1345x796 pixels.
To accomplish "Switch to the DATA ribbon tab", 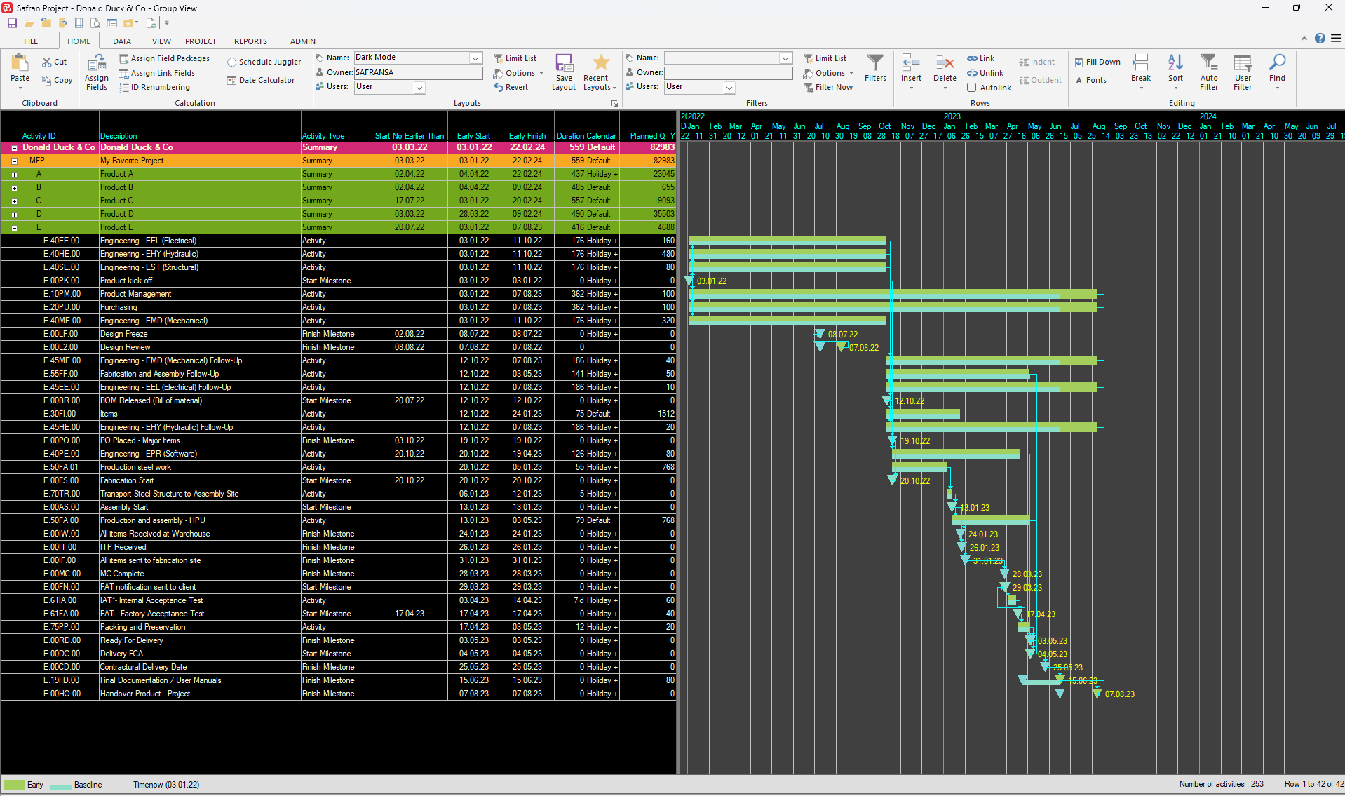I will pyautogui.click(x=122, y=41).
